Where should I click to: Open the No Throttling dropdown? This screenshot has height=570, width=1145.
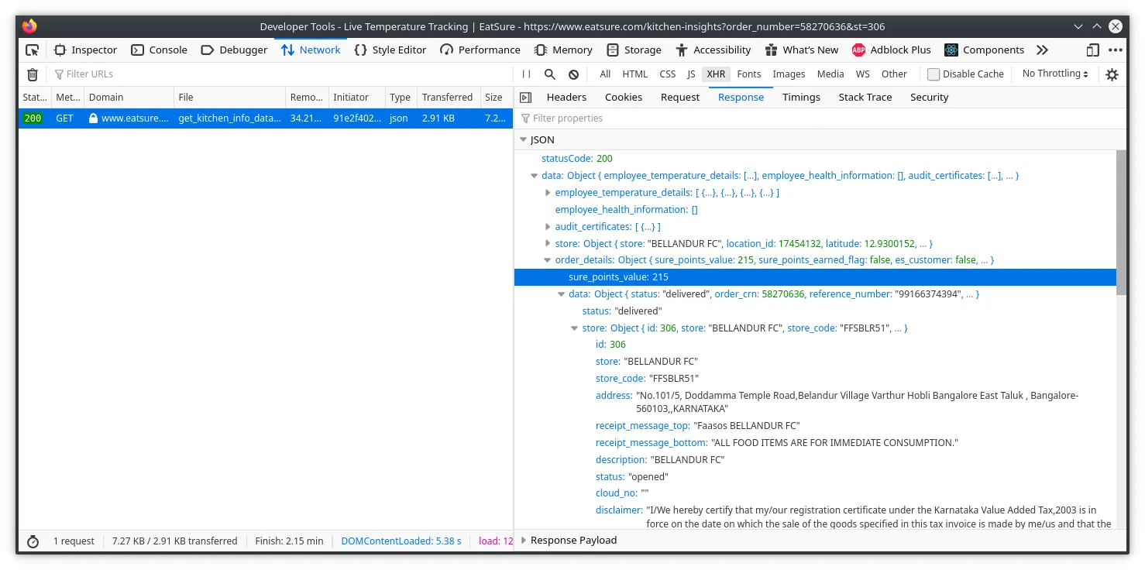tap(1055, 74)
